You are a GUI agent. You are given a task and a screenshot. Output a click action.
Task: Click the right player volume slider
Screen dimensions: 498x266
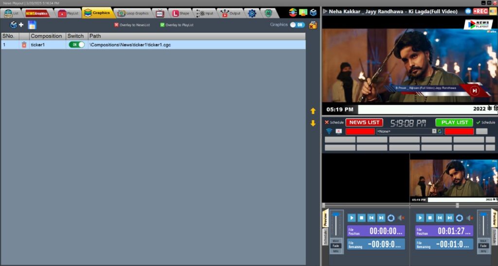pyautogui.click(x=483, y=224)
